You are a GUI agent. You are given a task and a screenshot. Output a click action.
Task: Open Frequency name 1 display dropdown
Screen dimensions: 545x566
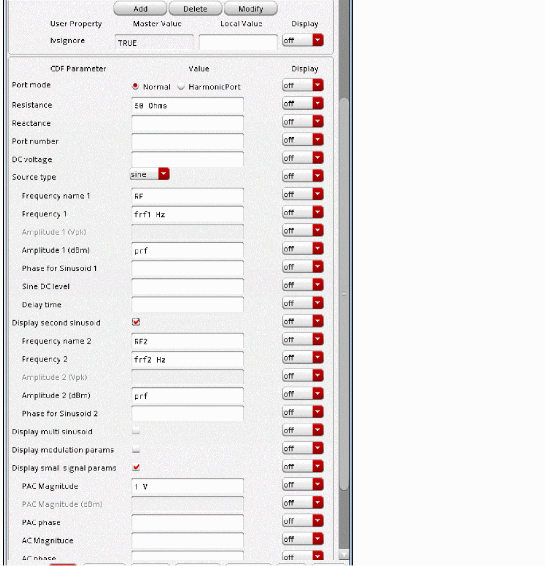(x=303, y=194)
